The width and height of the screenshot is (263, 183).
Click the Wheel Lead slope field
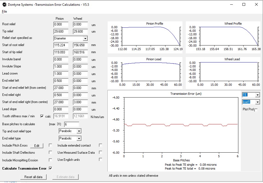[x=81, y=109]
